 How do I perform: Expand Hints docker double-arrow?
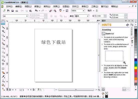pos(126,21)
